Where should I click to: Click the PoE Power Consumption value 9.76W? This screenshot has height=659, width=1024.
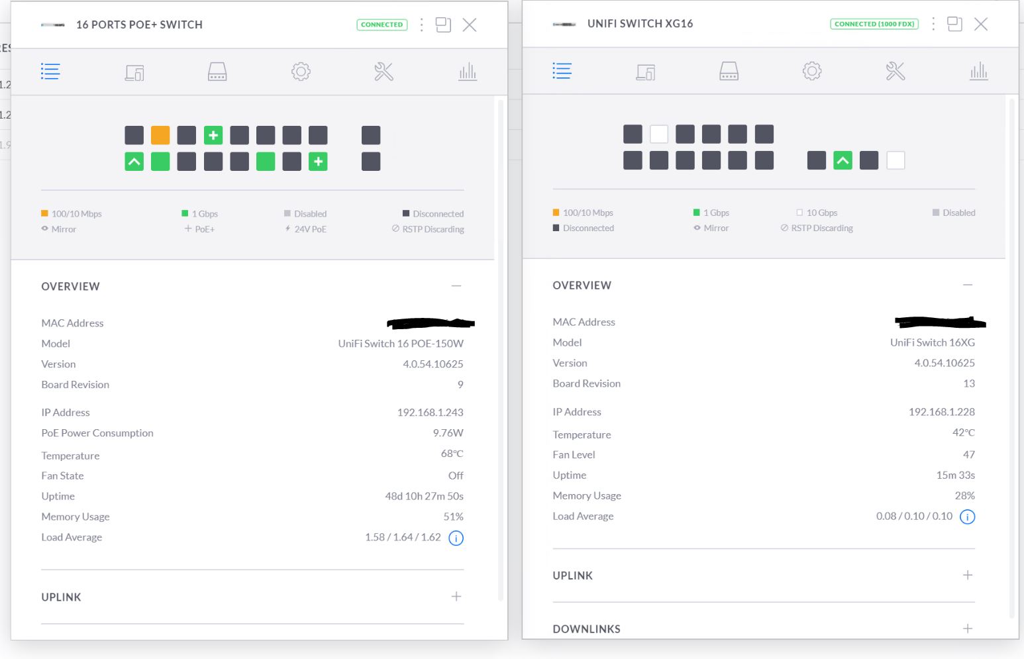[448, 433]
